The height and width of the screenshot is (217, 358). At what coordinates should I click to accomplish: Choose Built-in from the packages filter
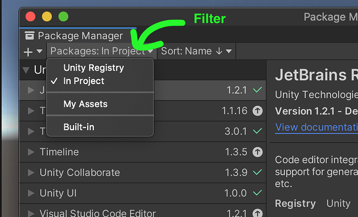(x=79, y=127)
